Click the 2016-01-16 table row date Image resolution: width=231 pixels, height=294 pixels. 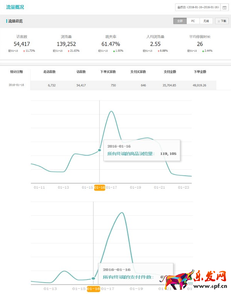click(x=16, y=85)
